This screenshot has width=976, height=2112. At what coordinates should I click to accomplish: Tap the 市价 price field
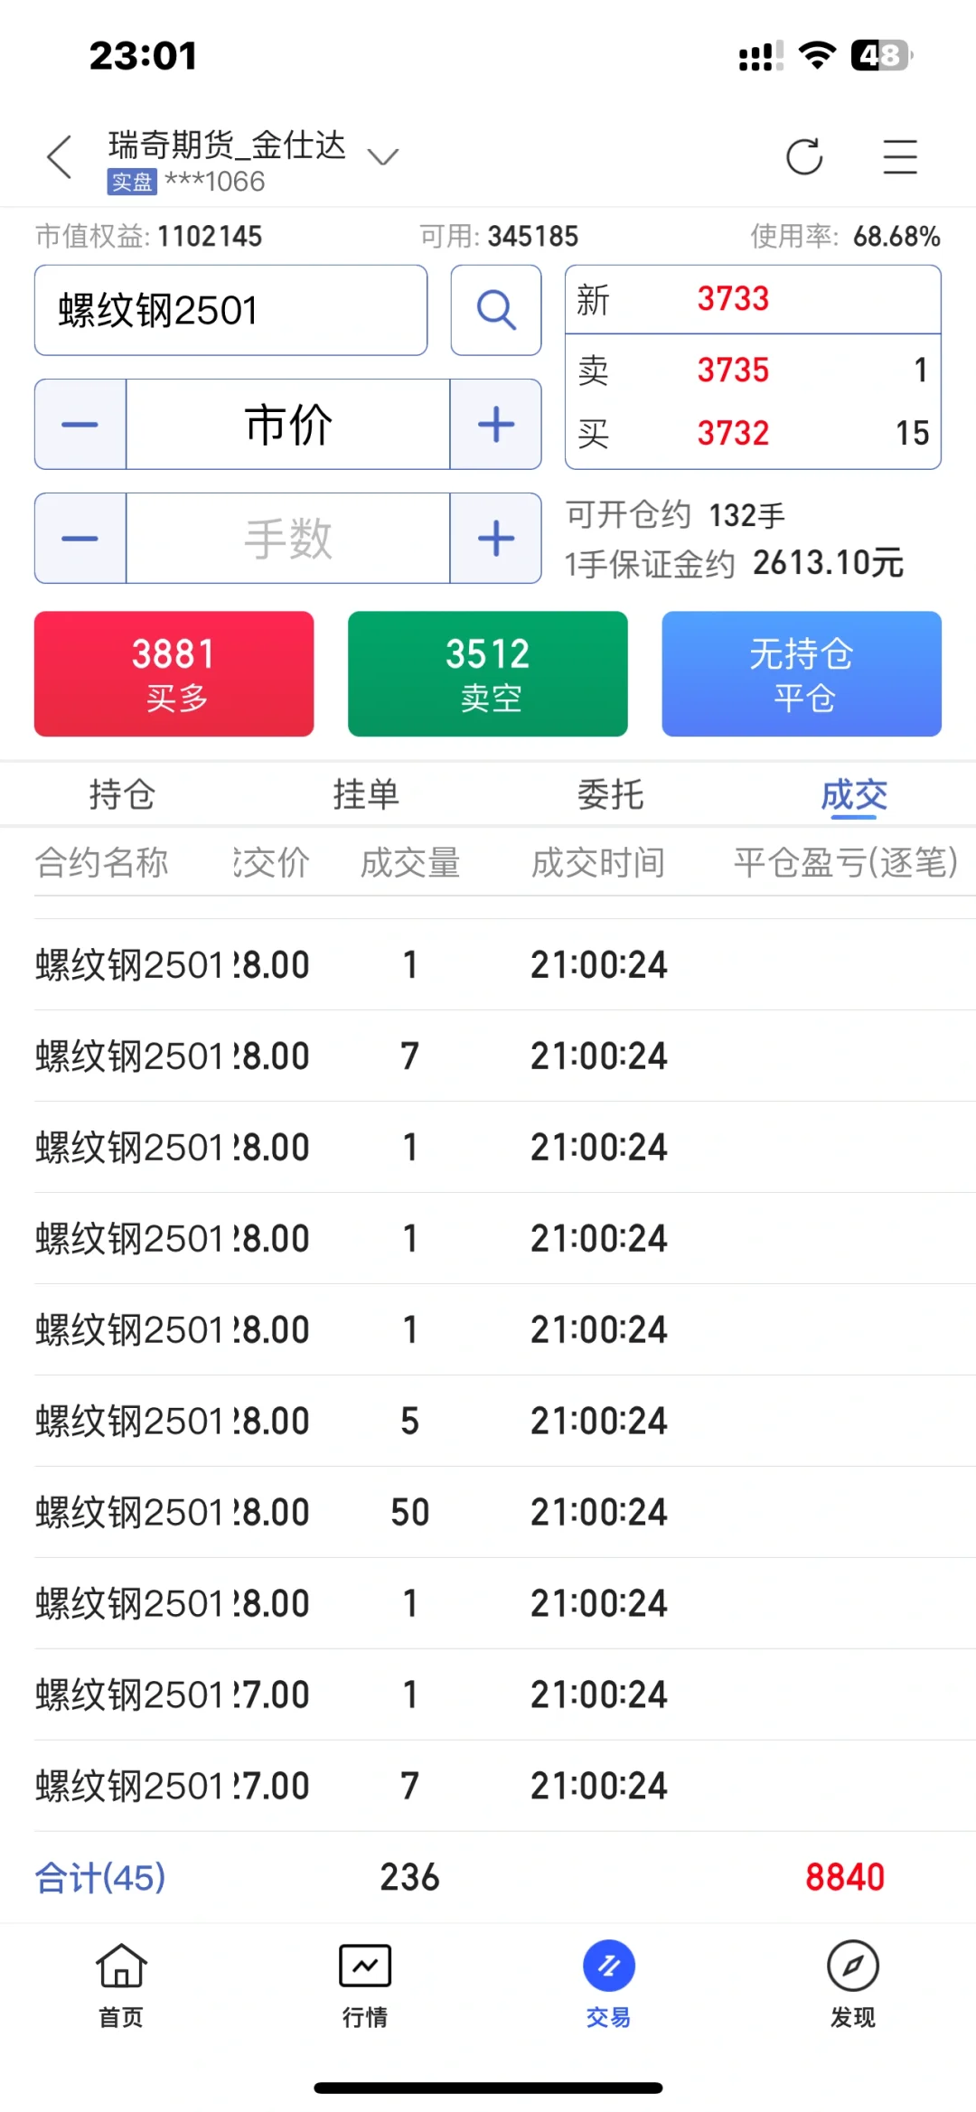288,424
